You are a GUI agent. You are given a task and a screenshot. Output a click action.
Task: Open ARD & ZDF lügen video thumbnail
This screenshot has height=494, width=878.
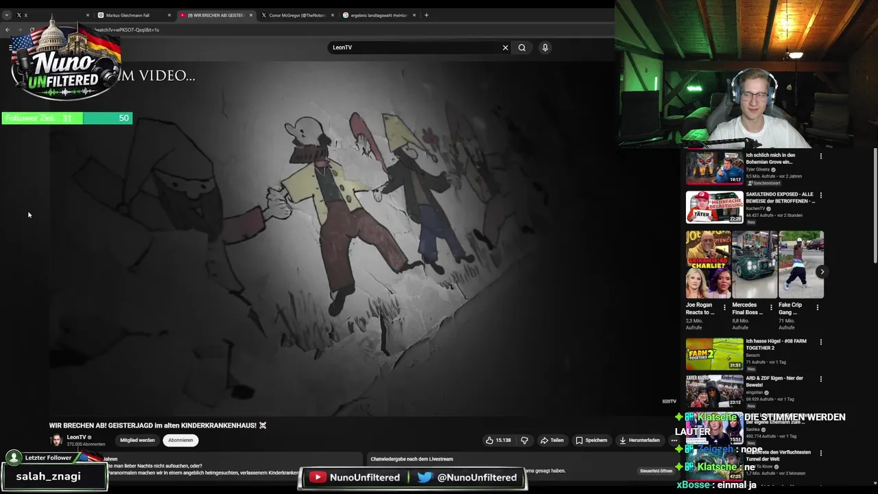[x=714, y=391]
